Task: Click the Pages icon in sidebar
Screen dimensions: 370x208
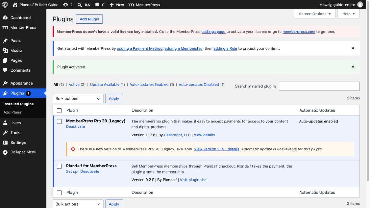Action: (5, 60)
